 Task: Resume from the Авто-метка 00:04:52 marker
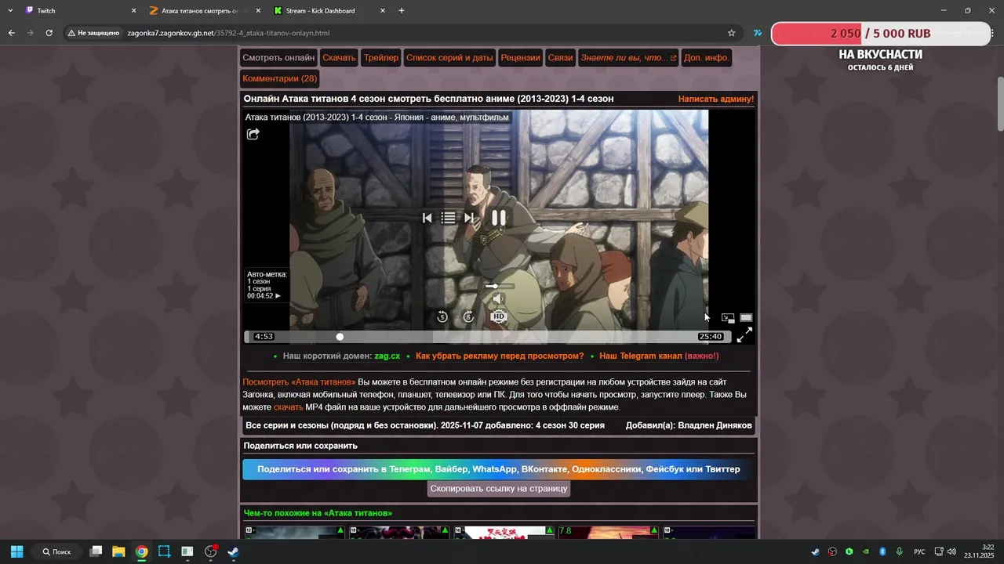267,285
